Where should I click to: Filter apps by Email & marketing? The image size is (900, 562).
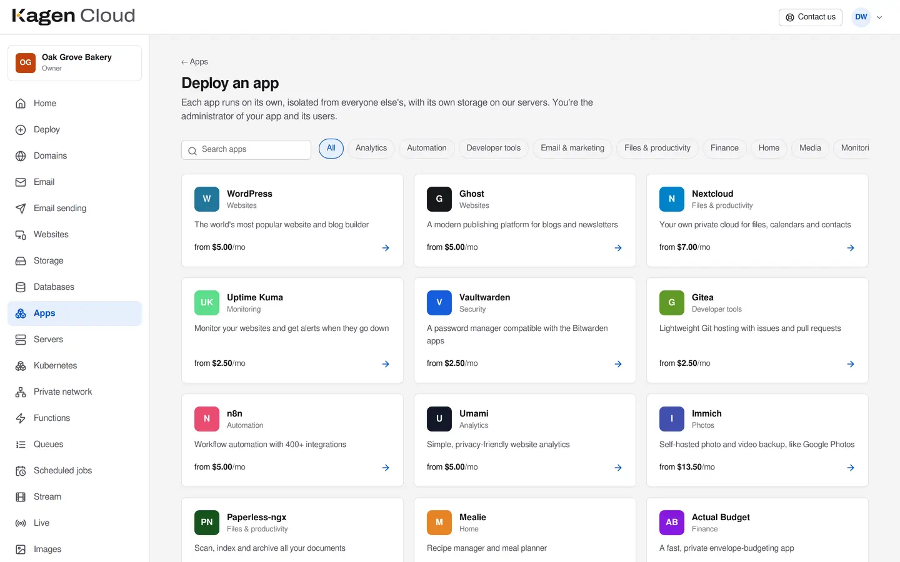[572, 149]
